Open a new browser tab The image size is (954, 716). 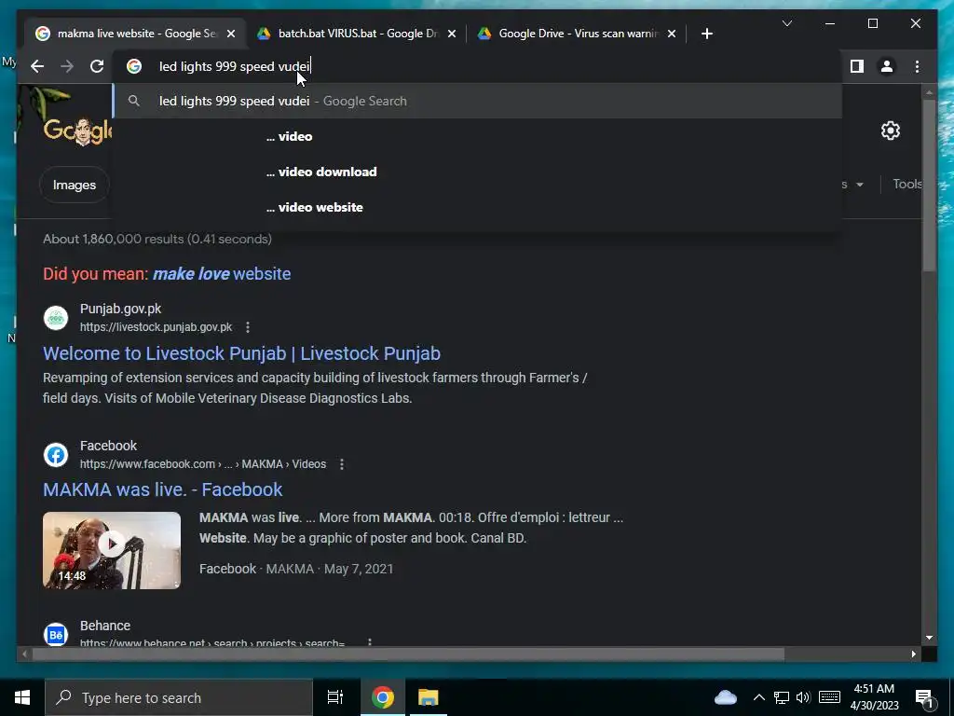706,34
